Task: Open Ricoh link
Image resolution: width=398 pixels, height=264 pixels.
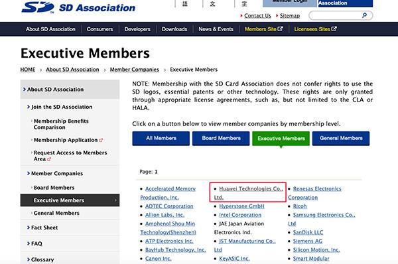Action: pyautogui.click(x=300, y=206)
